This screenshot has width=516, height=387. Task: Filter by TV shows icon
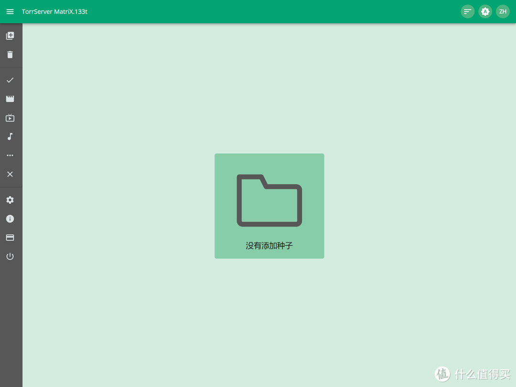[10, 118]
